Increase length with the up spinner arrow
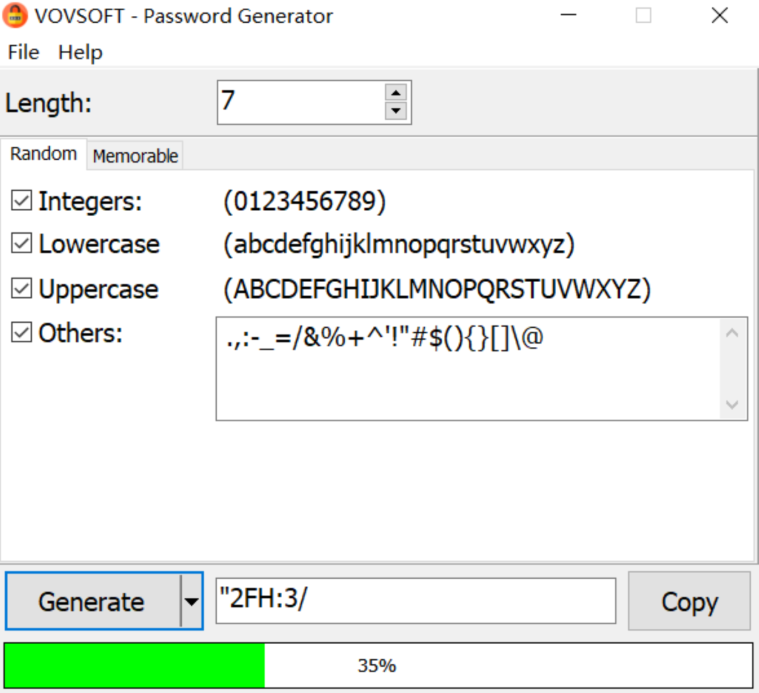The height and width of the screenshot is (693, 759). pyautogui.click(x=396, y=93)
